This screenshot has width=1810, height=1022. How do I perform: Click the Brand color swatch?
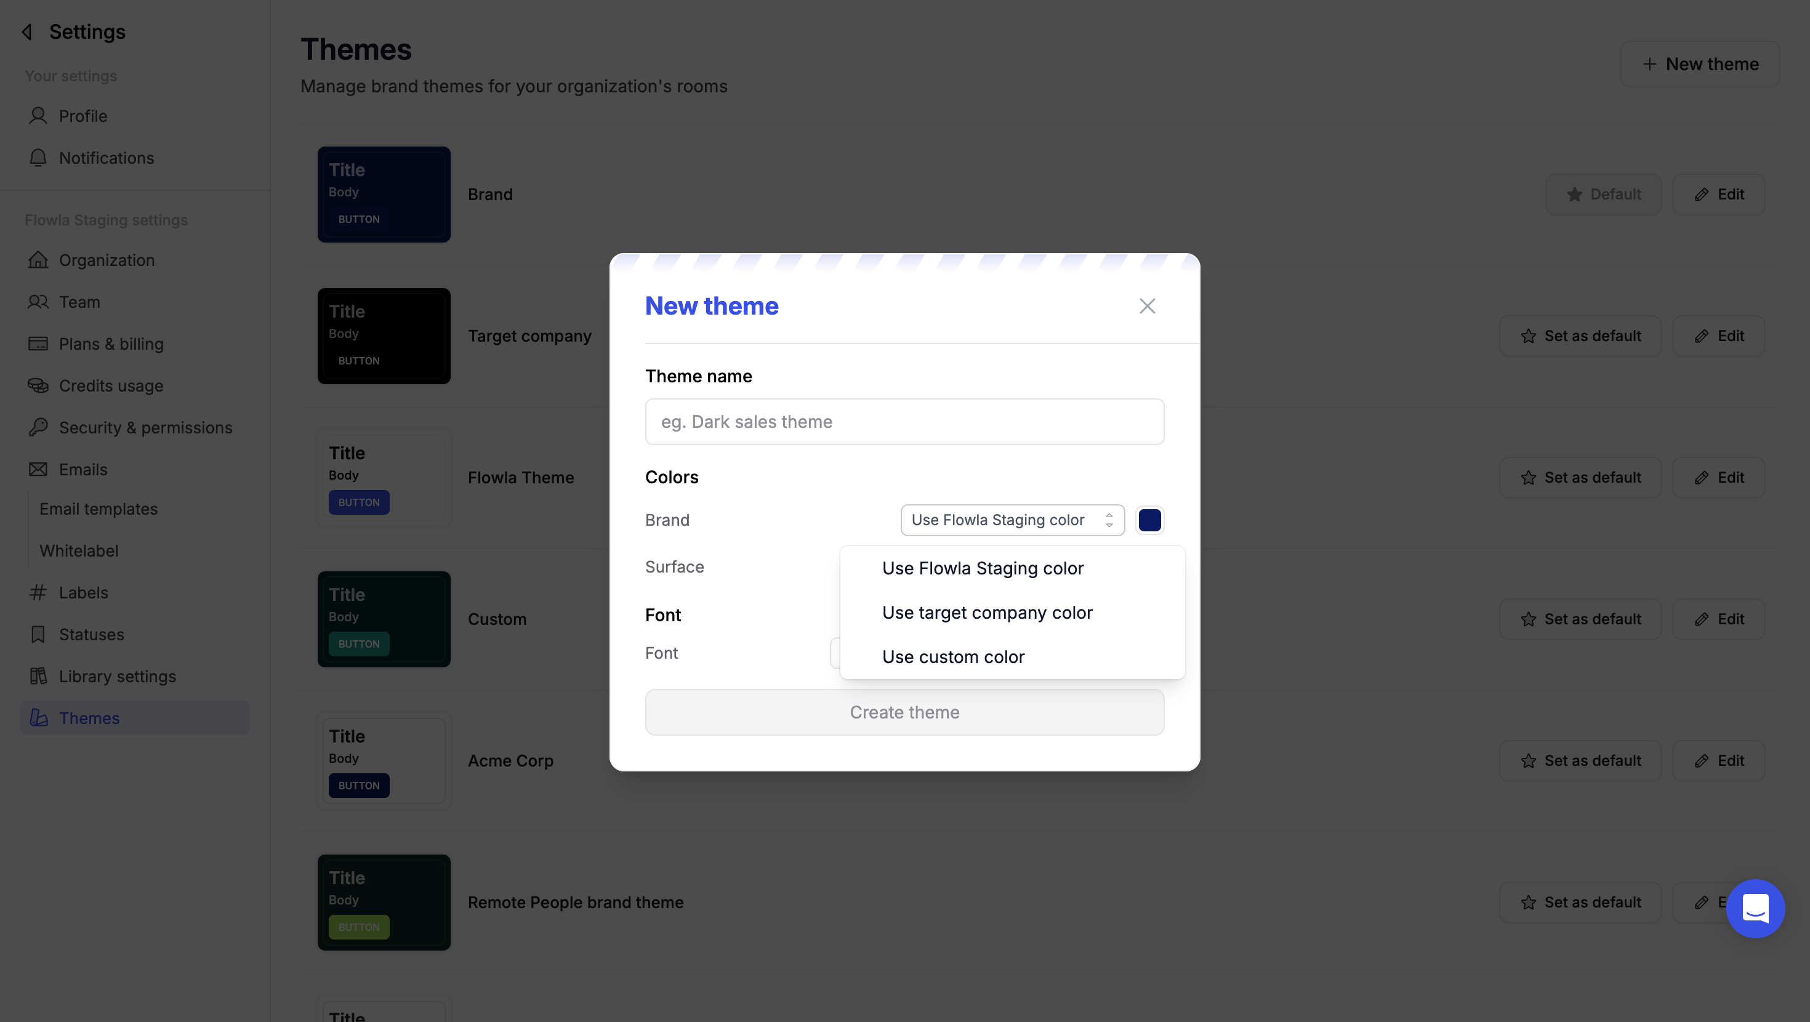pos(1149,520)
